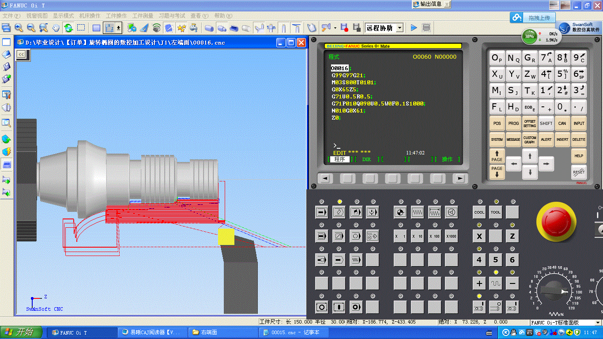Viewport: 603px width, 339px height.
Task: Open the 工件操作 menu
Action: 116,15
